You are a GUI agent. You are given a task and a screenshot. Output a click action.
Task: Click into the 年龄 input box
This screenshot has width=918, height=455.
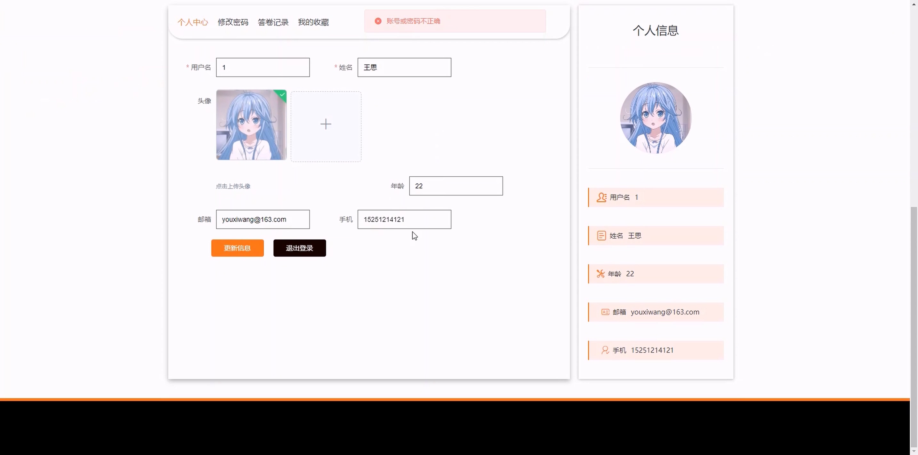pos(456,186)
